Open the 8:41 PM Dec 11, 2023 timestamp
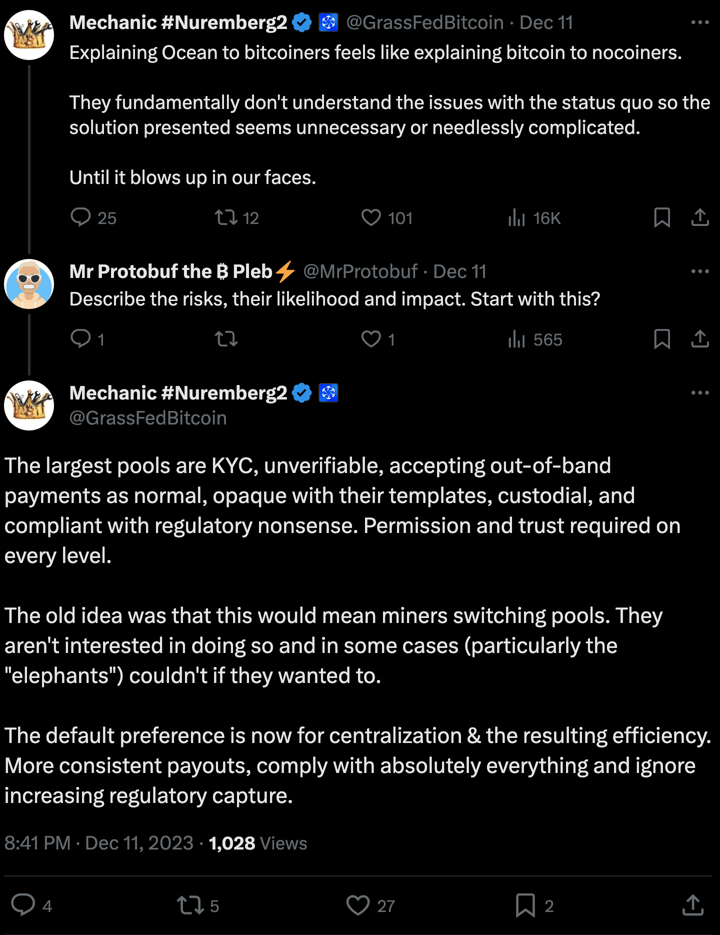 coord(99,843)
